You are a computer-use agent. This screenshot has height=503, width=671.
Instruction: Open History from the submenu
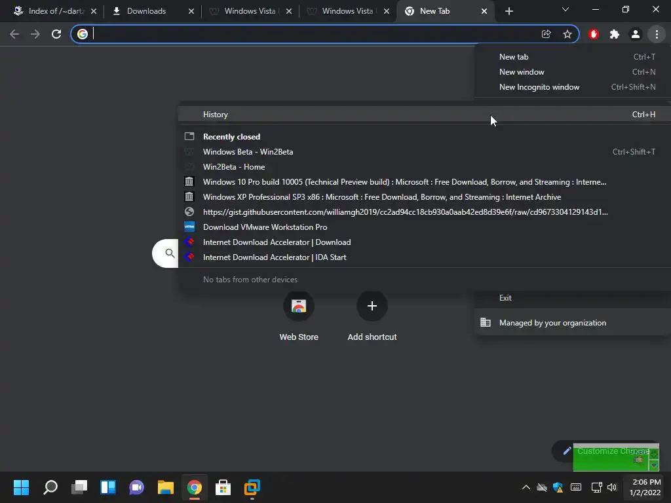(x=425, y=114)
